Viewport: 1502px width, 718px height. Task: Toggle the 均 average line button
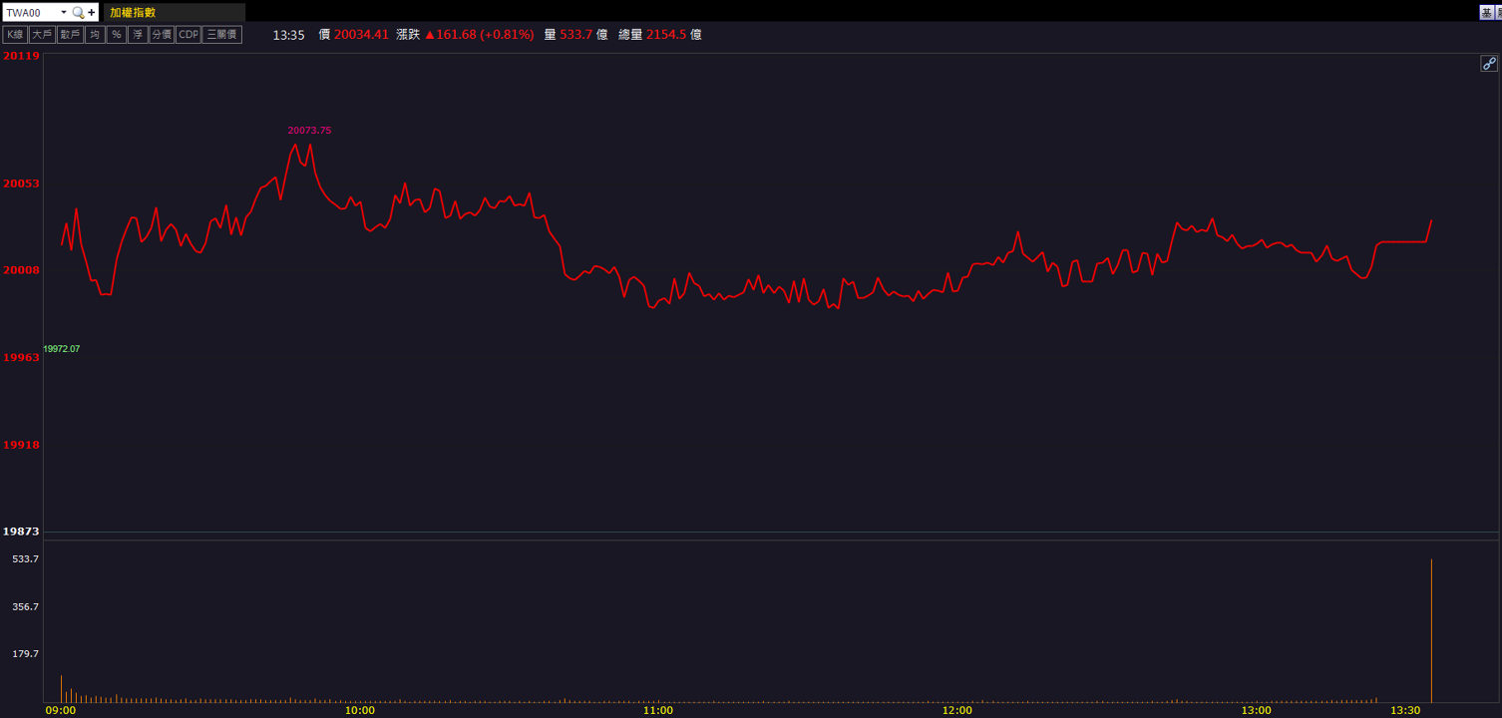pyautogui.click(x=95, y=35)
